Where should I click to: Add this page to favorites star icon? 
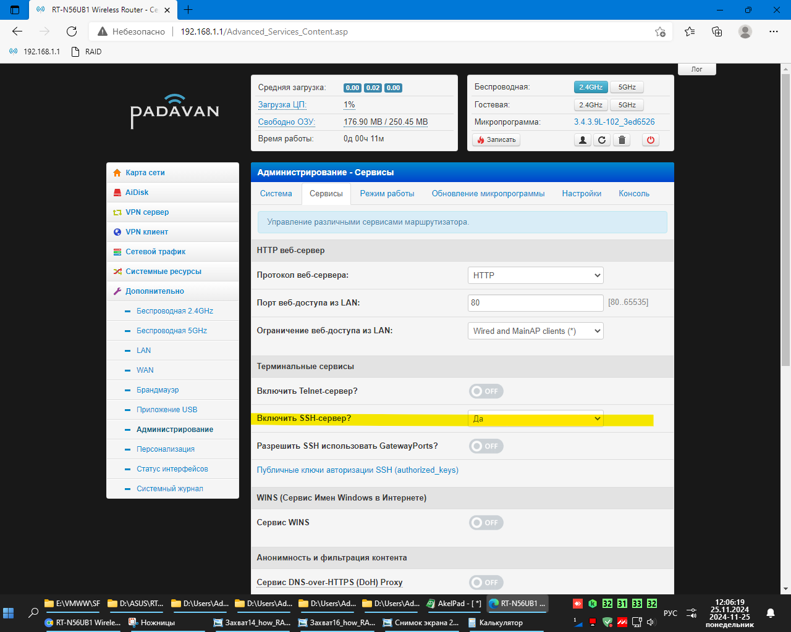click(x=660, y=31)
